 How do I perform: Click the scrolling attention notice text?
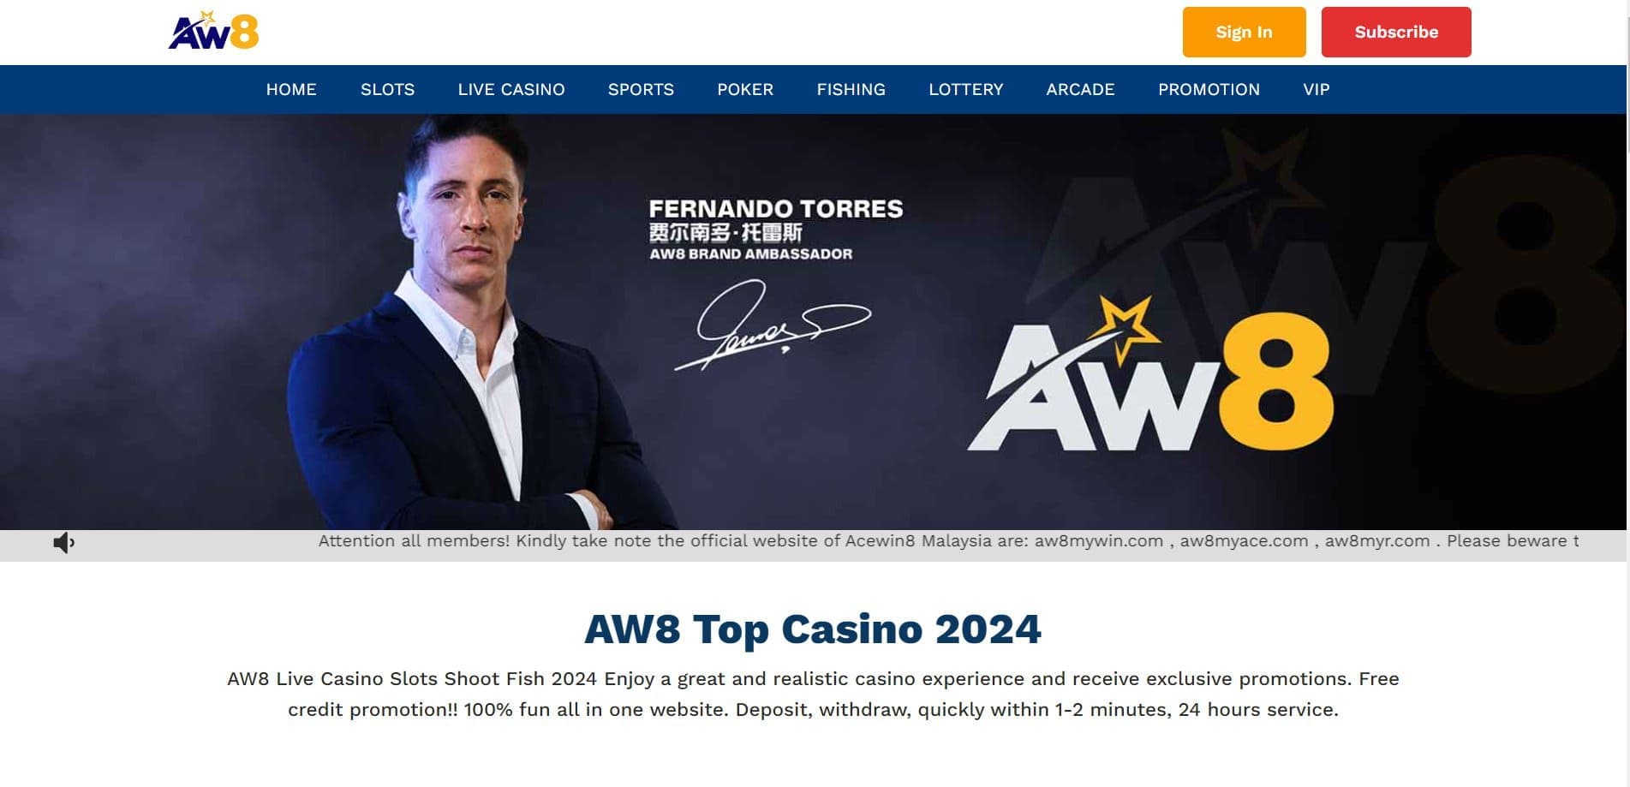pos(948,541)
